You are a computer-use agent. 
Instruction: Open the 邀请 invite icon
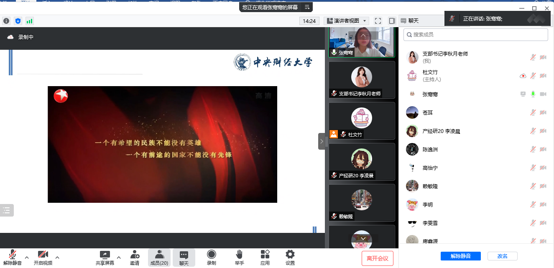135,255
